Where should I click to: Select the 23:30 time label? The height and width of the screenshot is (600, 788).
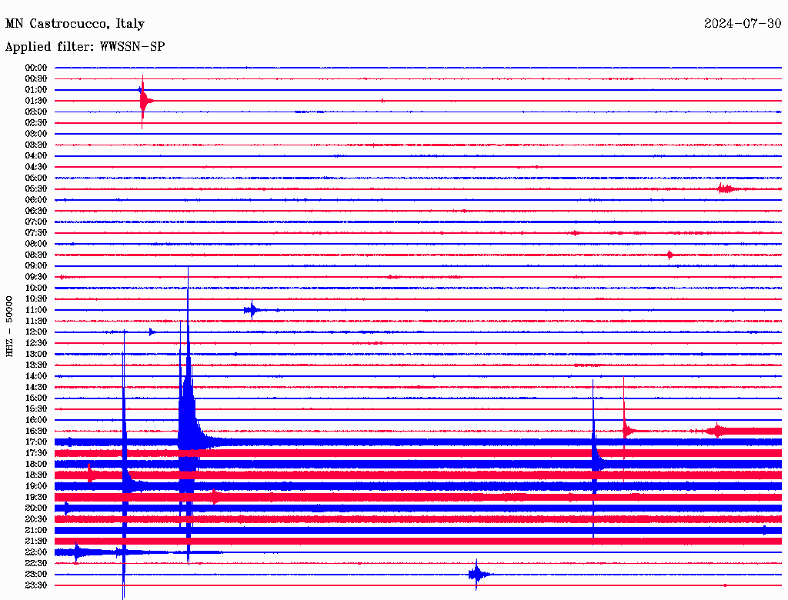coord(35,585)
